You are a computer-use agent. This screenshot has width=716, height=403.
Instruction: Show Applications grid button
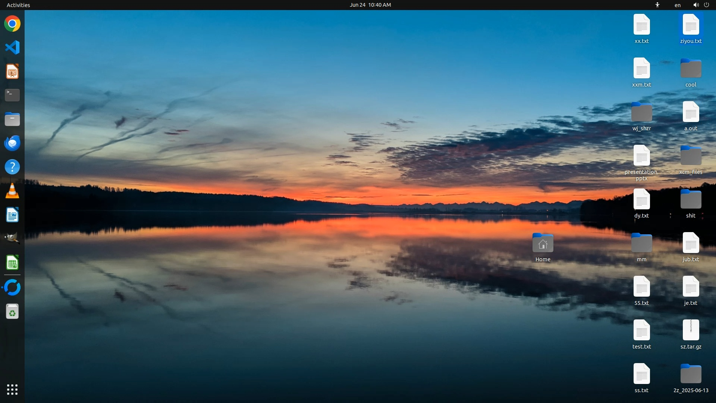click(x=12, y=390)
